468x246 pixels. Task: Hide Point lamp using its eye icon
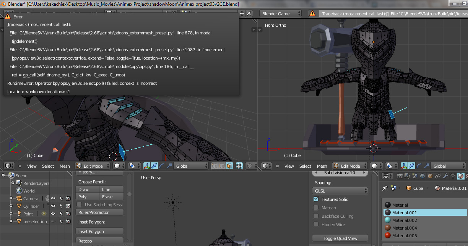[54, 214]
